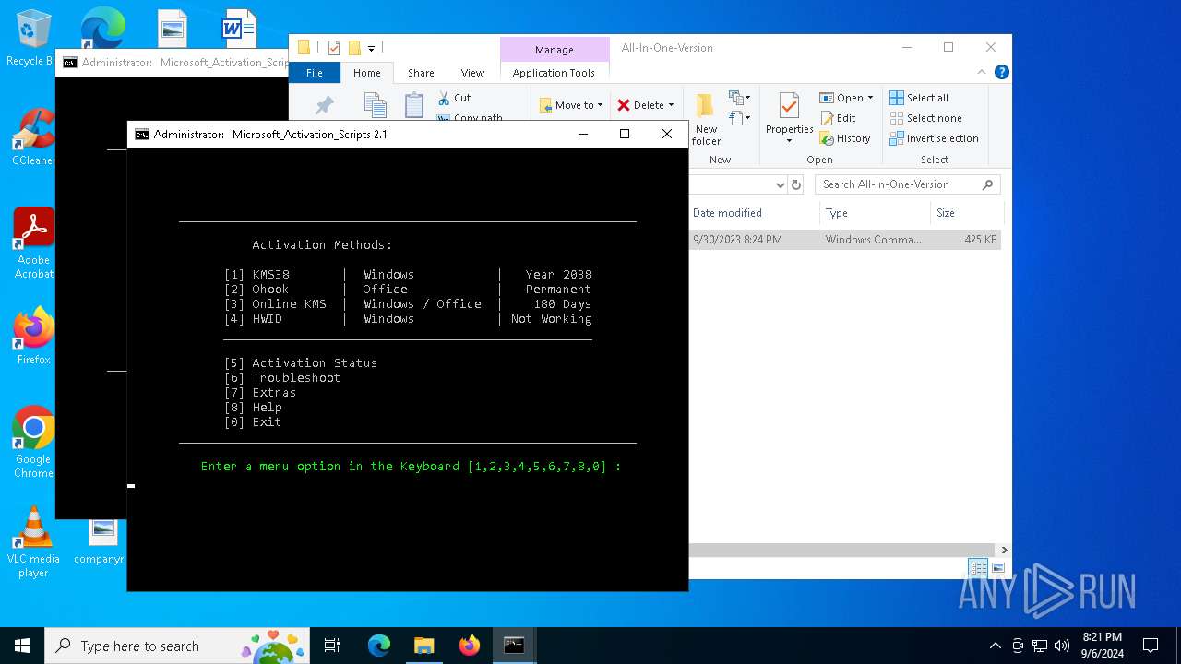
Task: Click Invert selection button label
Action: (942, 138)
